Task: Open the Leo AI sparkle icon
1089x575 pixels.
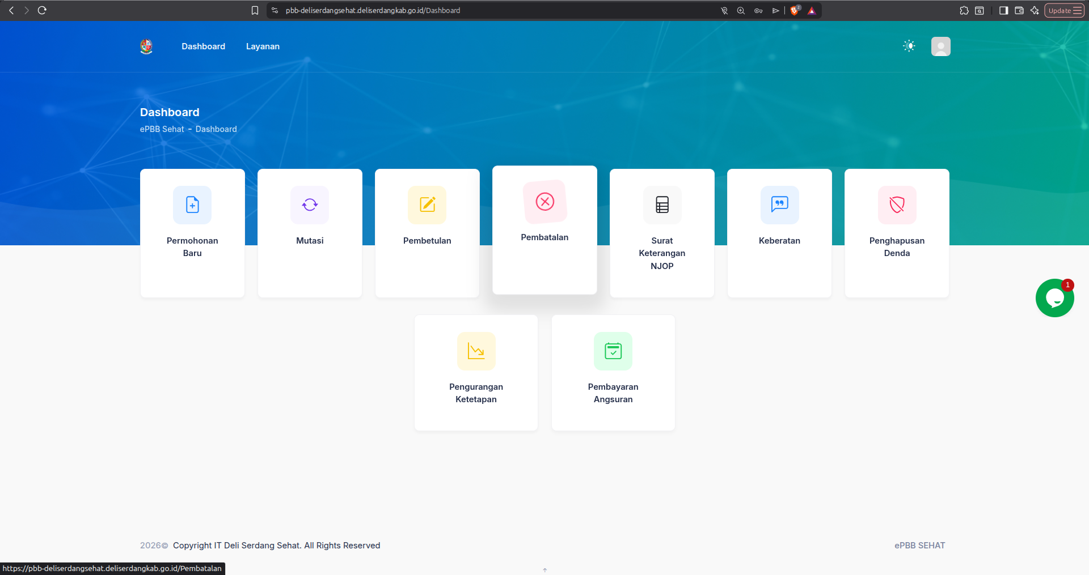Action: click(1035, 10)
